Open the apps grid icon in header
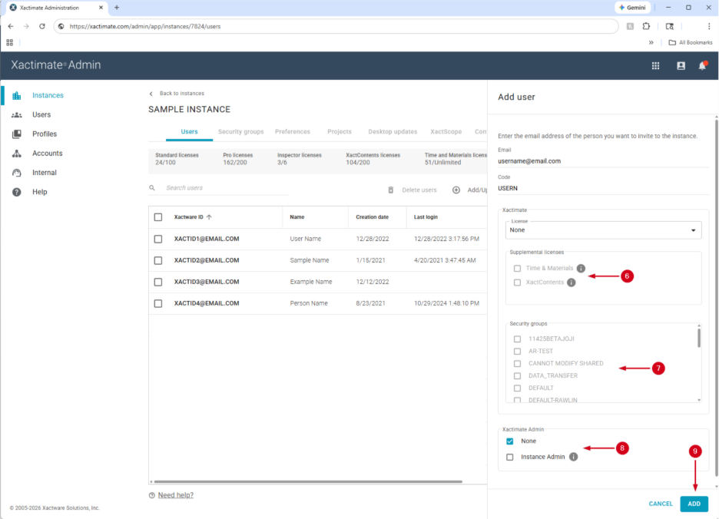Viewport: 719px width, 519px height. 655,66
